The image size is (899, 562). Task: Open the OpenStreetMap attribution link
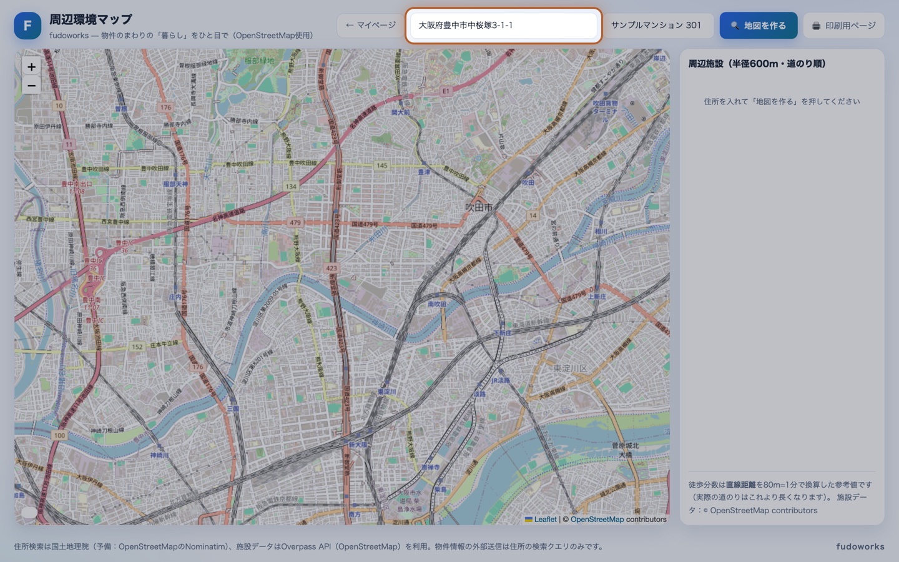click(x=597, y=519)
